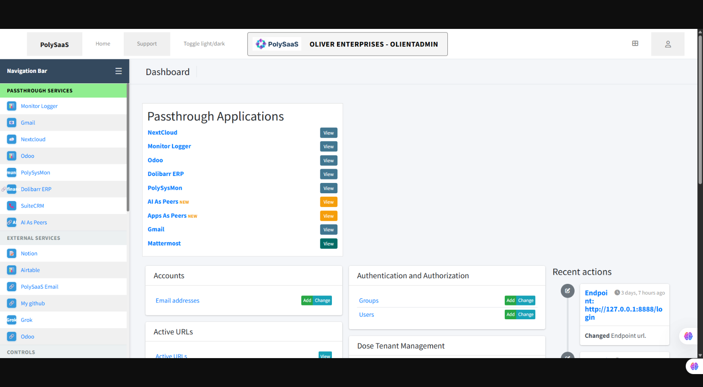
Task: Click the PolySaaS Email sidebar icon
Action: tap(12, 286)
